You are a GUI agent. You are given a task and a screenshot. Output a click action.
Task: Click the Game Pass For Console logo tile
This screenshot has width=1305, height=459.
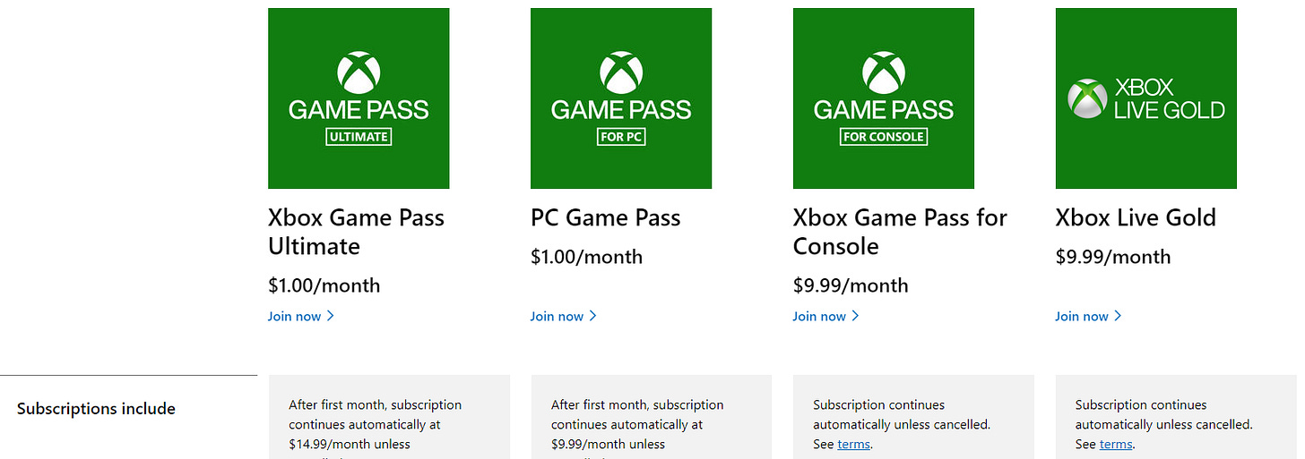[x=884, y=98]
